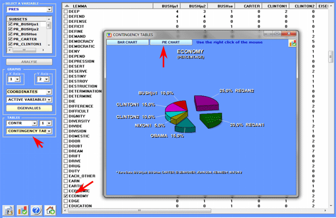Viewport: 336px width, 218px height.
Task: Click the home icon at bottom left
Action: 51,210
